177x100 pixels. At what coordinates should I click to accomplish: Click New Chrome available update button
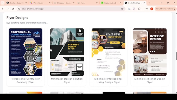tap(165, 9)
